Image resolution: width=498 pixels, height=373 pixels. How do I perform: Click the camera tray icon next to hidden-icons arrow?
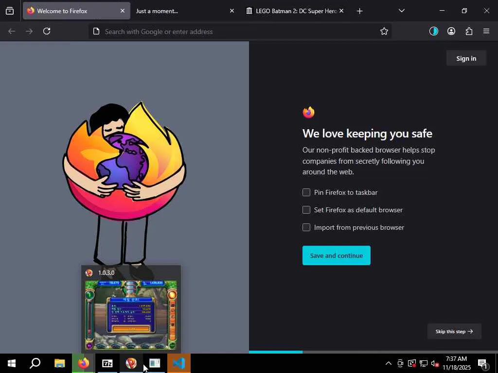click(x=400, y=363)
